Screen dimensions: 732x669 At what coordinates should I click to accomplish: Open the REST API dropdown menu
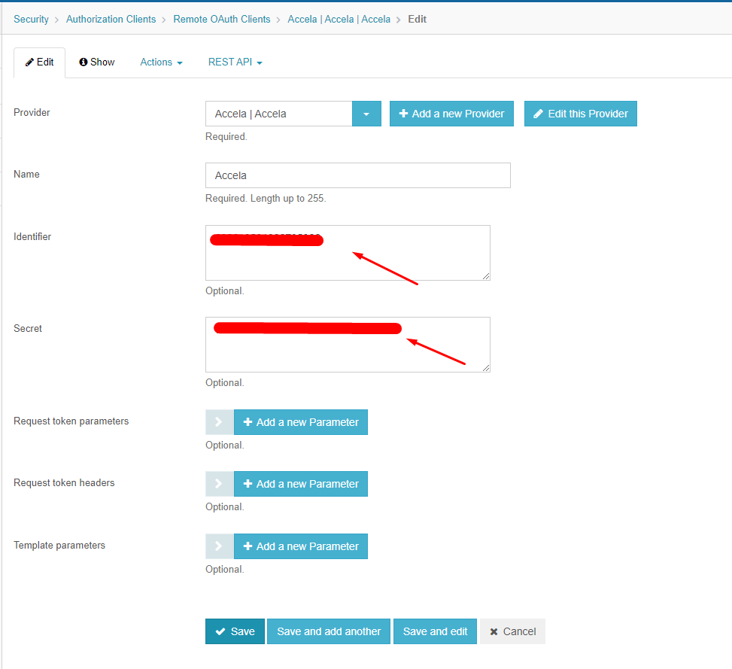click(x=235, y=62)
